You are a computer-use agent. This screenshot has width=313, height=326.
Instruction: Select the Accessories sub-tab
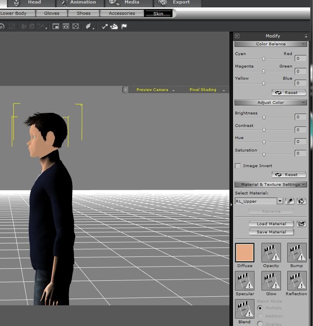122,13
